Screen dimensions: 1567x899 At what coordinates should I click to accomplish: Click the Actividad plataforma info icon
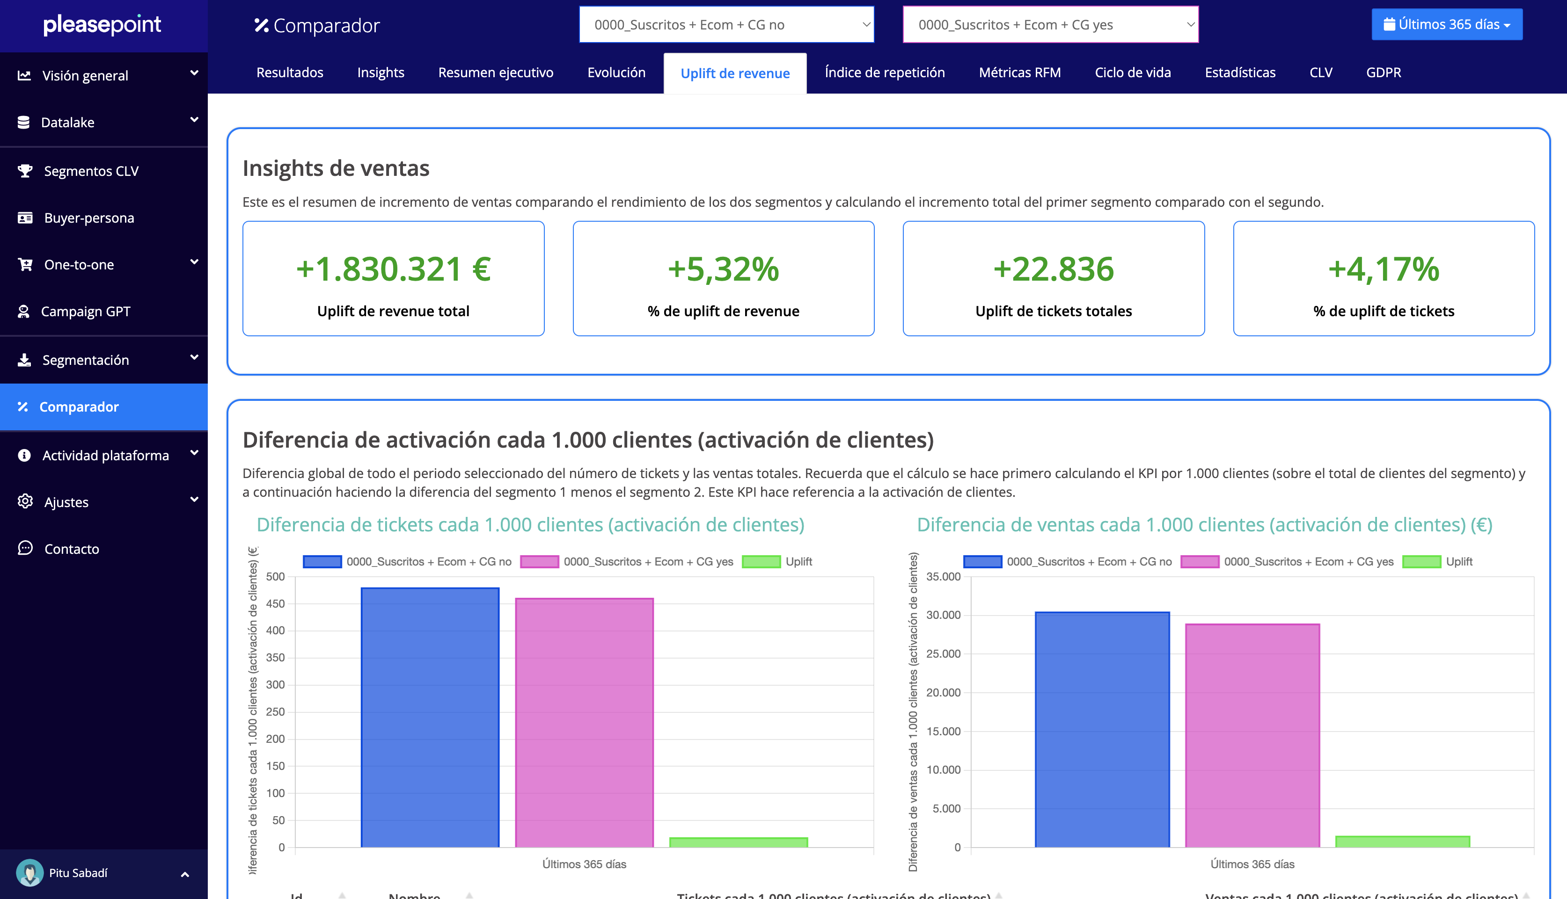click(24, 455)
